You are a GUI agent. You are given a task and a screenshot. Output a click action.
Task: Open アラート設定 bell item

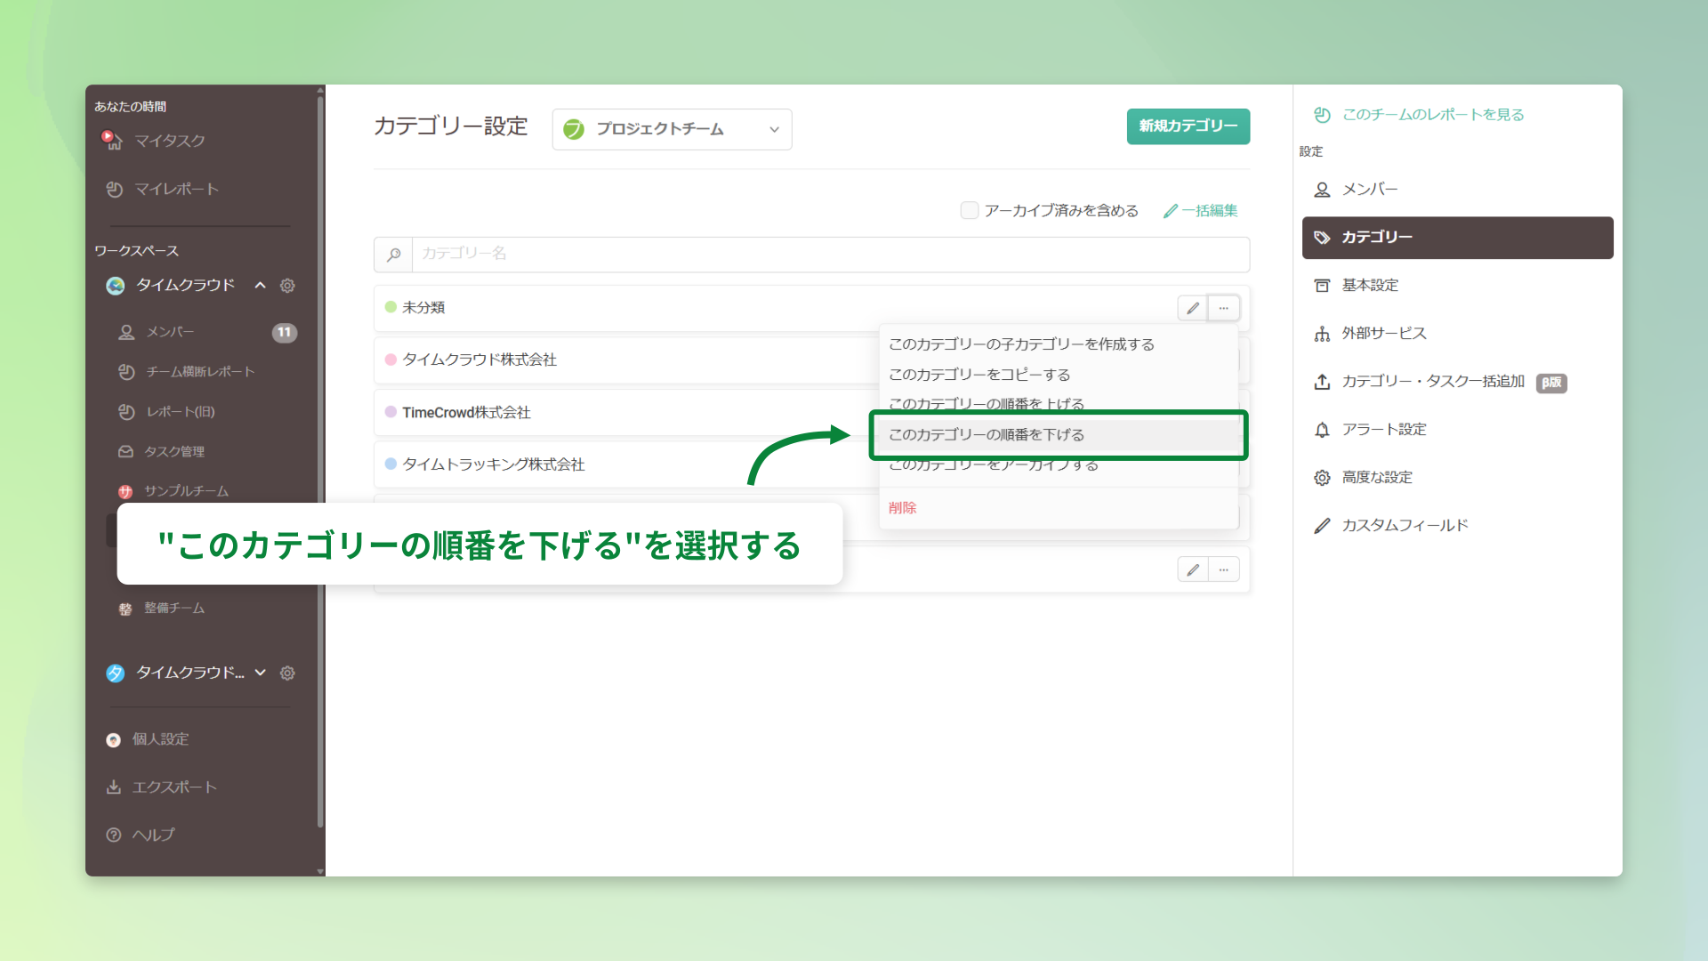[1383, 430]
